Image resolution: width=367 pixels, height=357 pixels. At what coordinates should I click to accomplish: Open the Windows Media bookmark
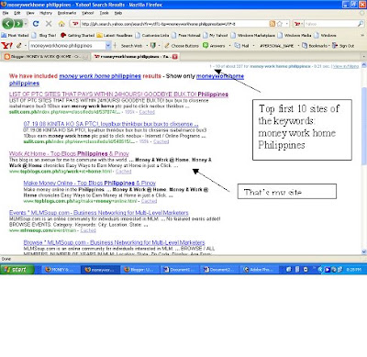(295, 36)
